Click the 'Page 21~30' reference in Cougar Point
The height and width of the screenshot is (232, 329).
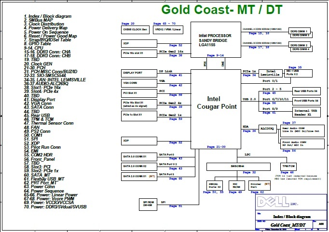coord(216,147)
